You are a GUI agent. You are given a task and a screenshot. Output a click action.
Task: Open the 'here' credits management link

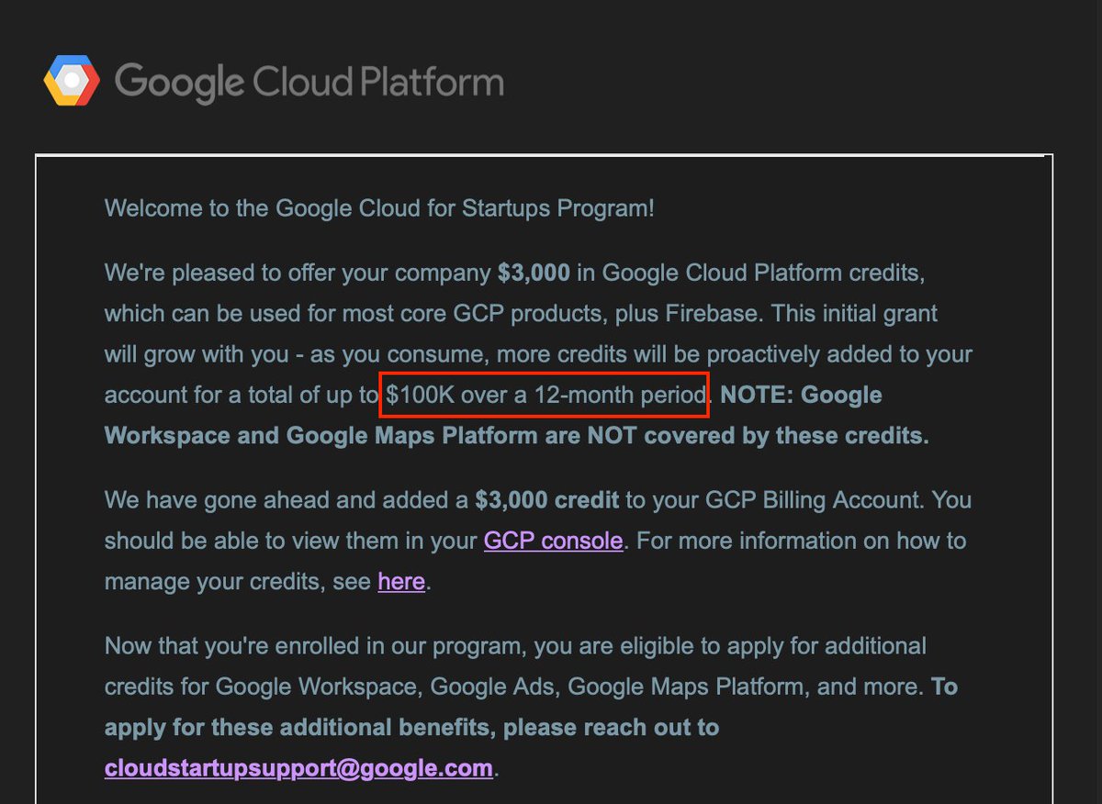401,581
